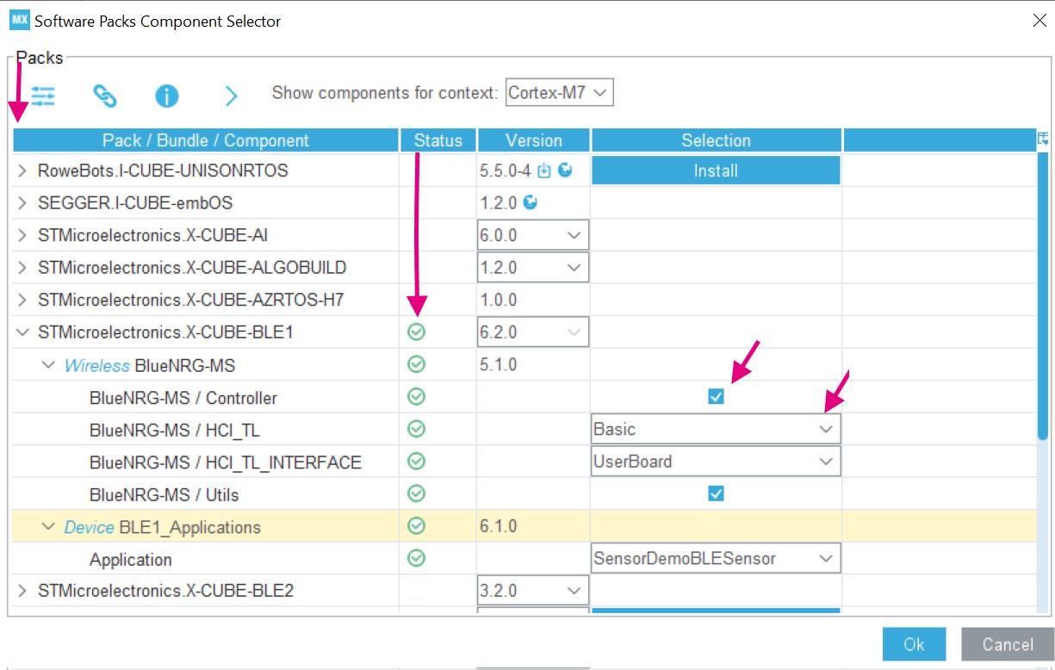
Task: Click the Pack / Bundle / Component column header
Action: (x=205, y=140)
